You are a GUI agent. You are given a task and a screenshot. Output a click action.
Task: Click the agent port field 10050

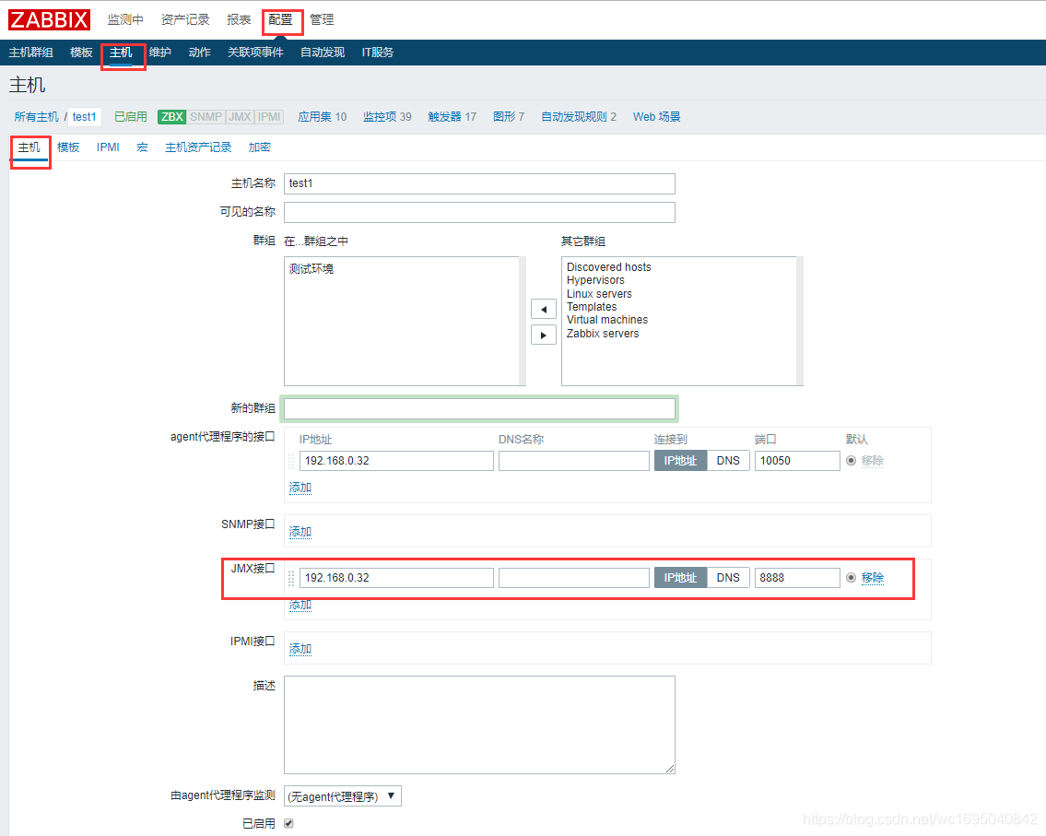797,460
